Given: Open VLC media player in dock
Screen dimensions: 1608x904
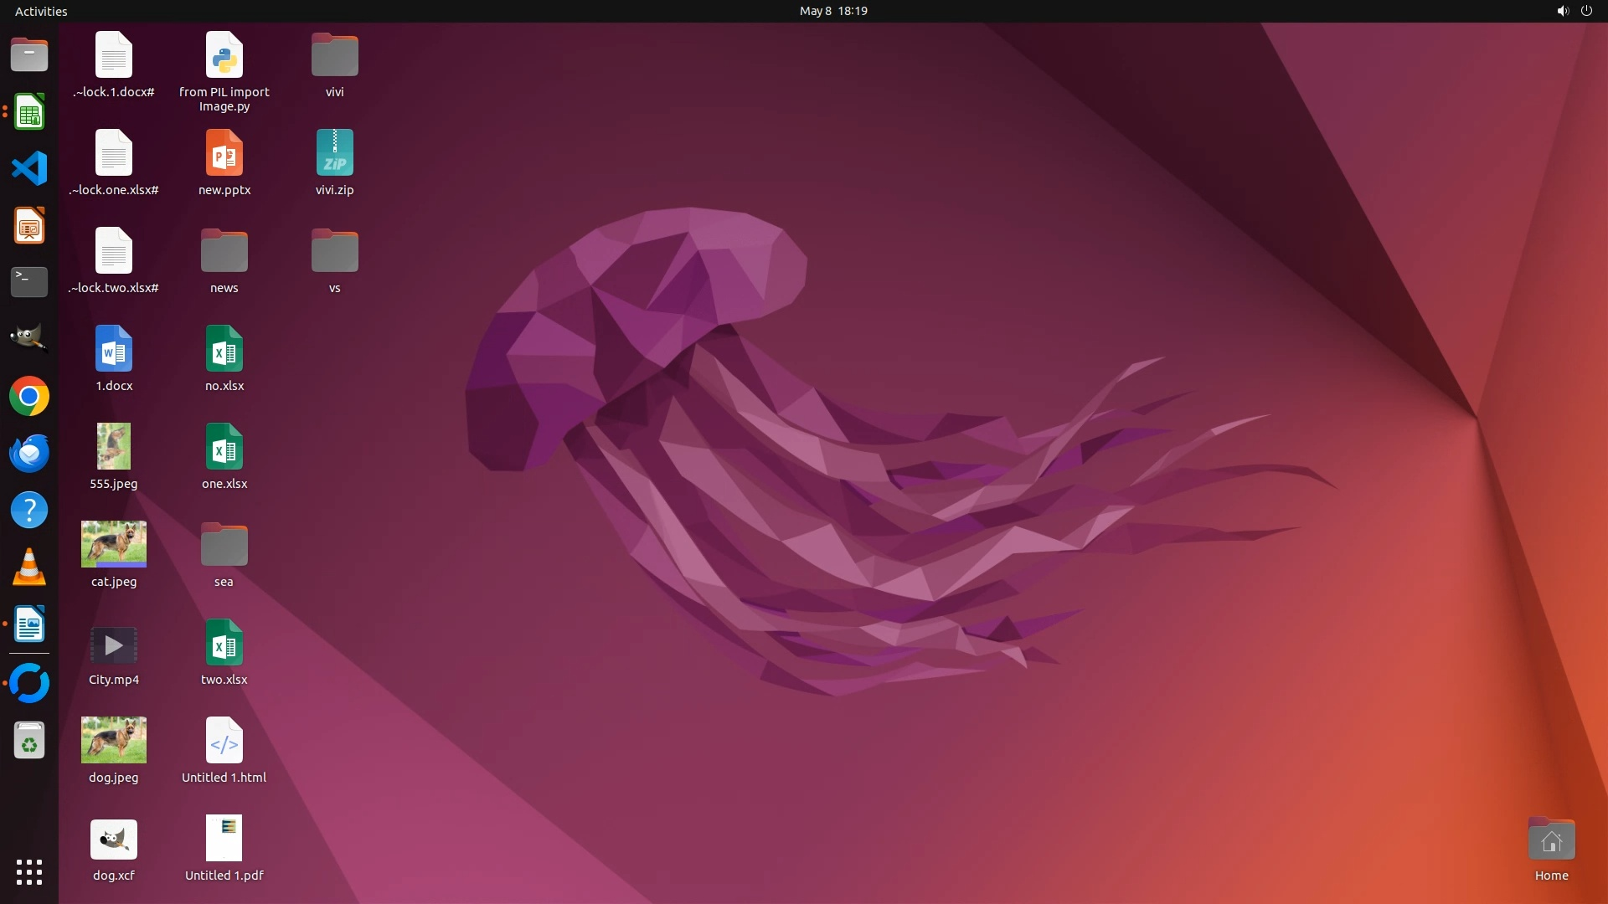Looking at the screenshot, I should tap(29, 568).
